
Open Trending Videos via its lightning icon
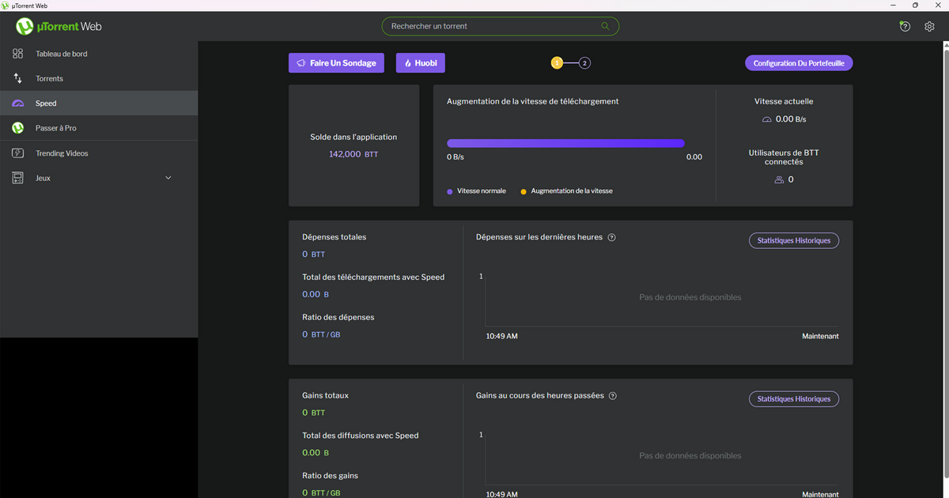tap(17, 153)
